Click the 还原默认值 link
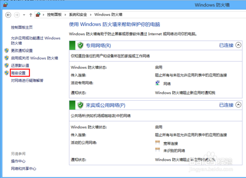This screenshot has width=246, height=178. pyautogui.click(x=20, y=65)
